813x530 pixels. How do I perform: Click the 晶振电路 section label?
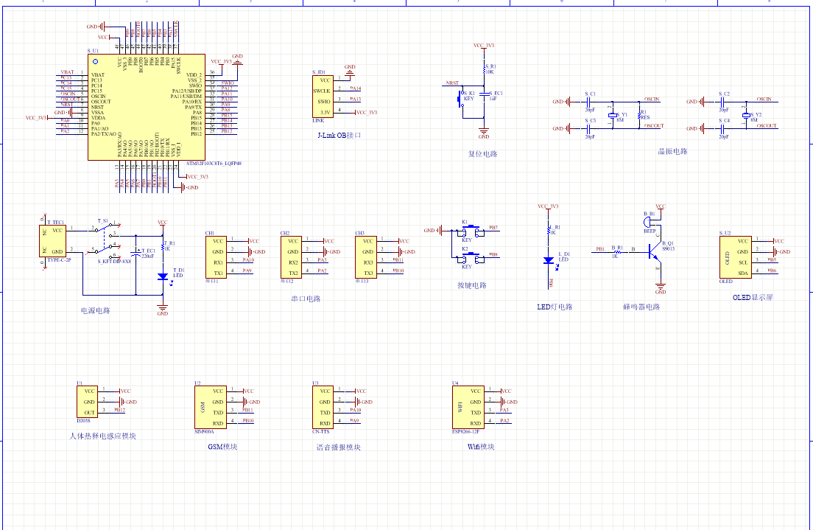(x=672, y=152)
